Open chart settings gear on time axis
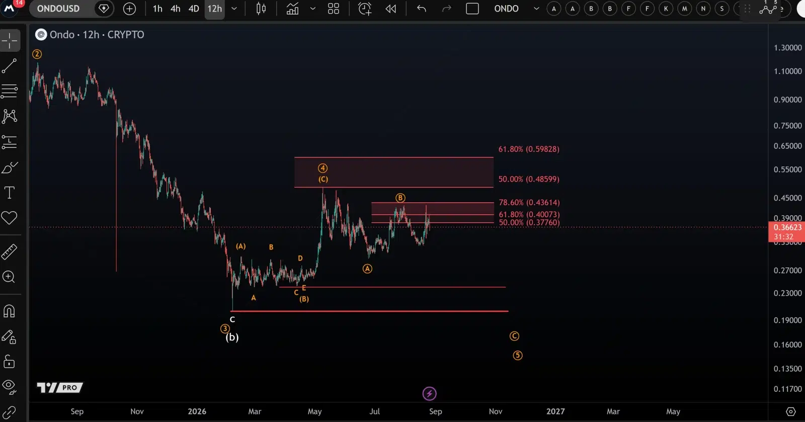The height and width of the screenshot is (422, 805). click(791, 411)
